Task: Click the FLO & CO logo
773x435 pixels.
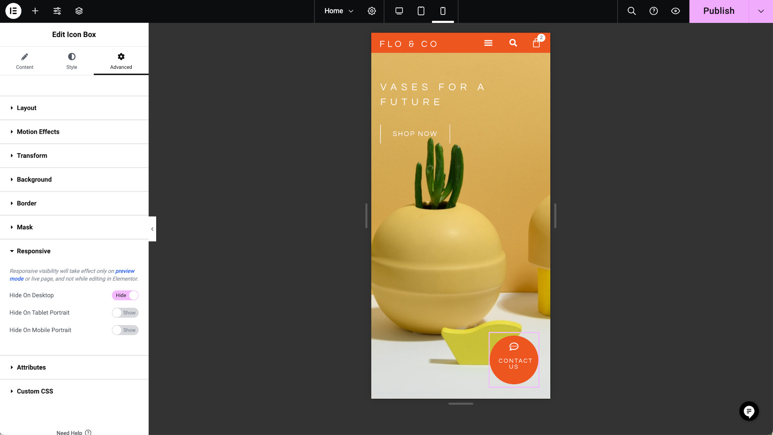Action: click(408, 44)
